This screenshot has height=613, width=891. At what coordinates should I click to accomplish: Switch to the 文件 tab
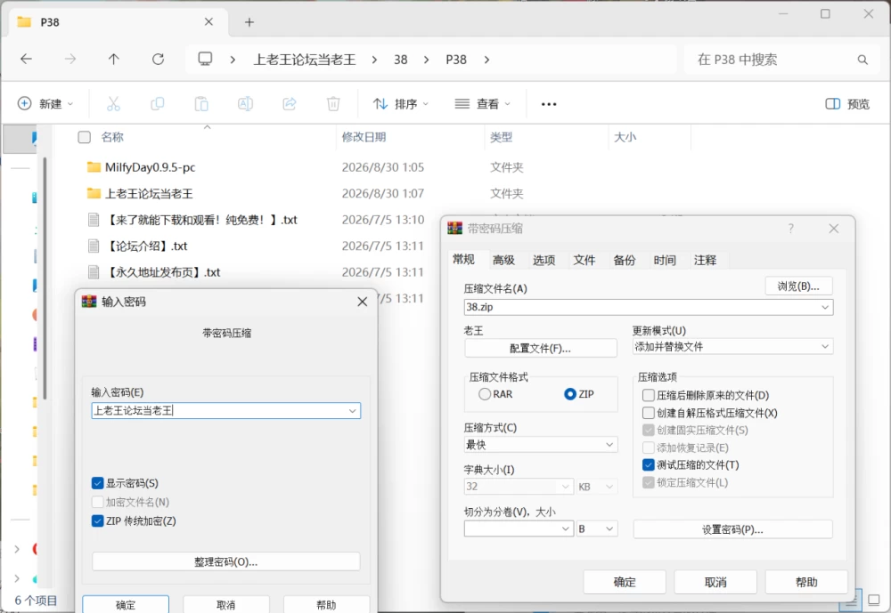(x=584, y=260)
